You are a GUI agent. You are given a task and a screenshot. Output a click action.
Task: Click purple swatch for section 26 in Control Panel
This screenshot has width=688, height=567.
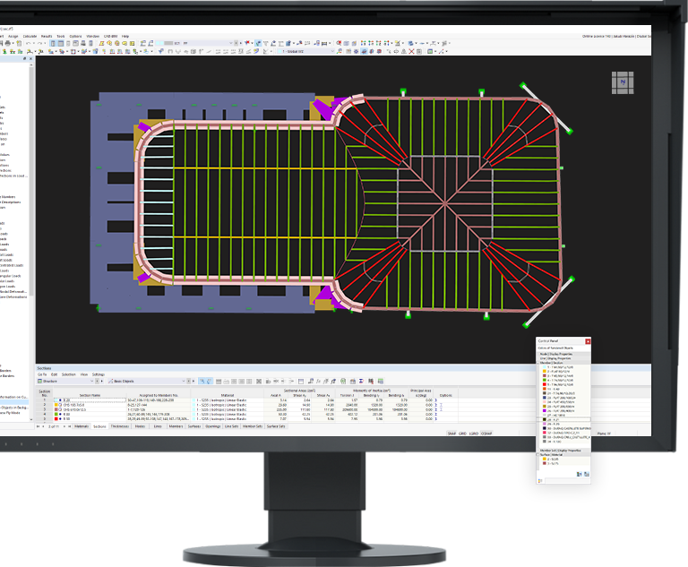(545, 411)
